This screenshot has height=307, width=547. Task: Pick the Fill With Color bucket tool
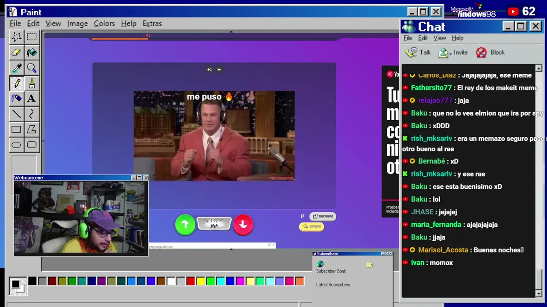pos(32,52)
